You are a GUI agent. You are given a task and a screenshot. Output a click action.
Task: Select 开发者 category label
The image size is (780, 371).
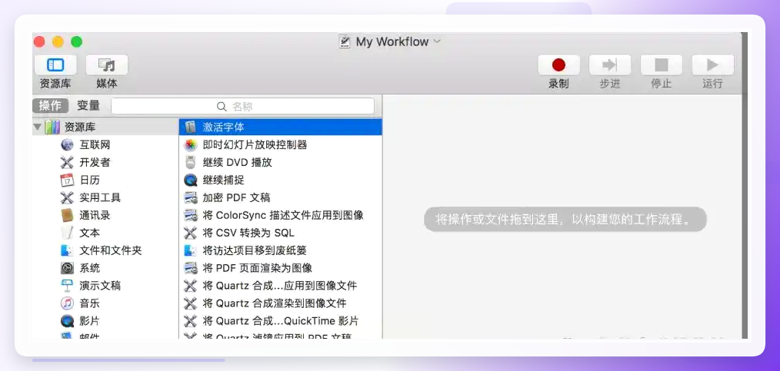tap(95, 162)
